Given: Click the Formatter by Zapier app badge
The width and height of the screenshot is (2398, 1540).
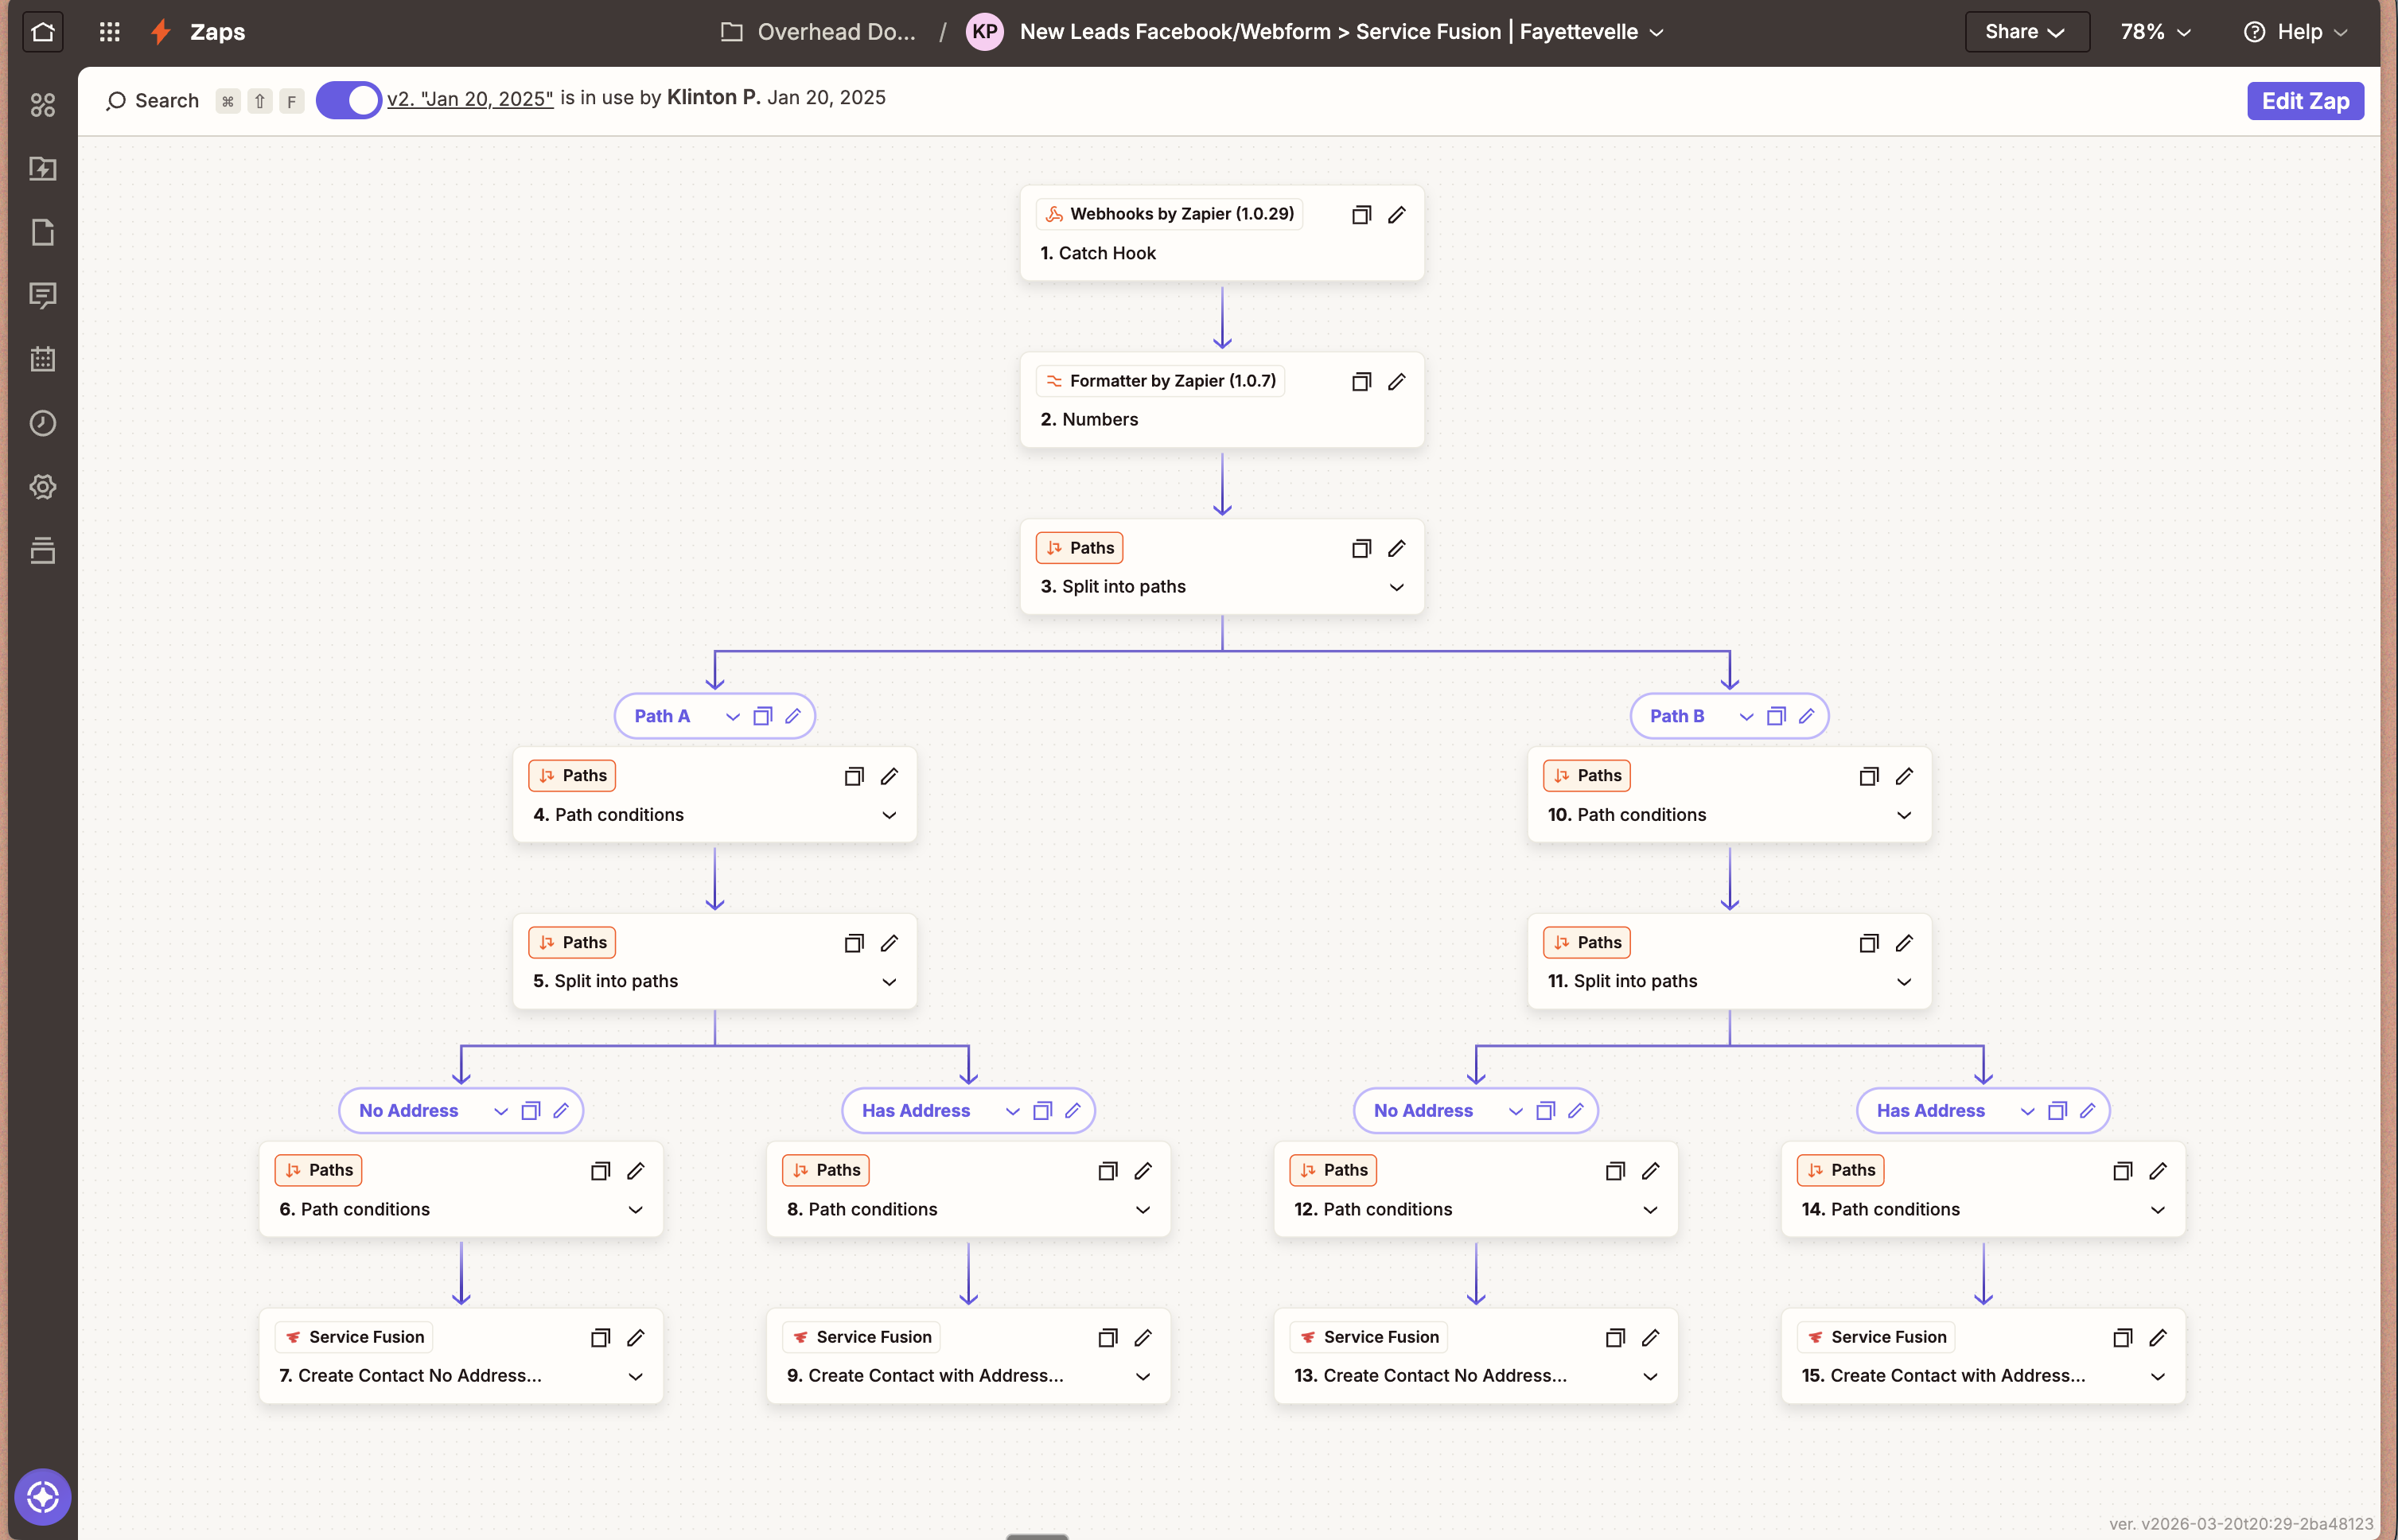Looking at the screenshot, I should pyautogui.click(x=1160, y=381).
